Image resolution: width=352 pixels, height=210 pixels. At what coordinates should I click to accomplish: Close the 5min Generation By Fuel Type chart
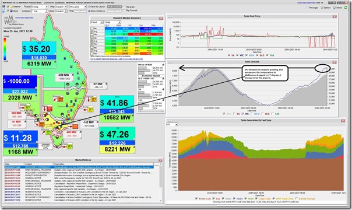pos(343,121)
